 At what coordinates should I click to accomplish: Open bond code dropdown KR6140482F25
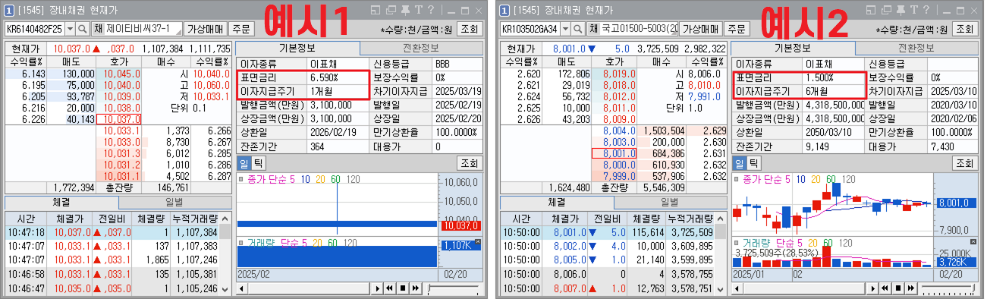pos(71,29)
